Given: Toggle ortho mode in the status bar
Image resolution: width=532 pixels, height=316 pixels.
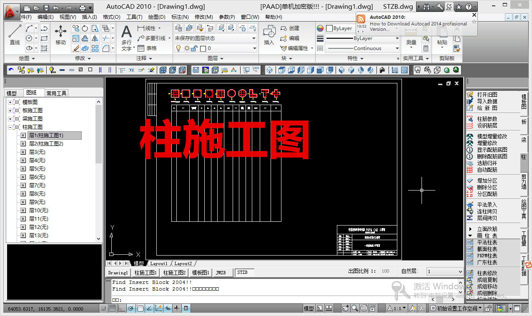Looking at the screenshot, I should [122, 308].
